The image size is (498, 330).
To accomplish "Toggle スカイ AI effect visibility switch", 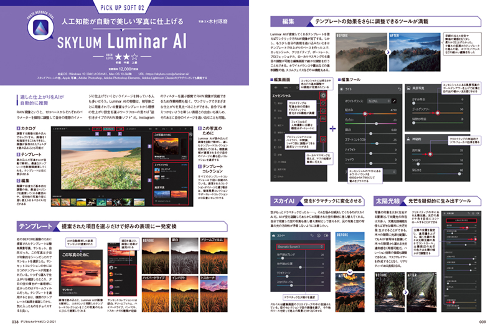I will point(326,235).
